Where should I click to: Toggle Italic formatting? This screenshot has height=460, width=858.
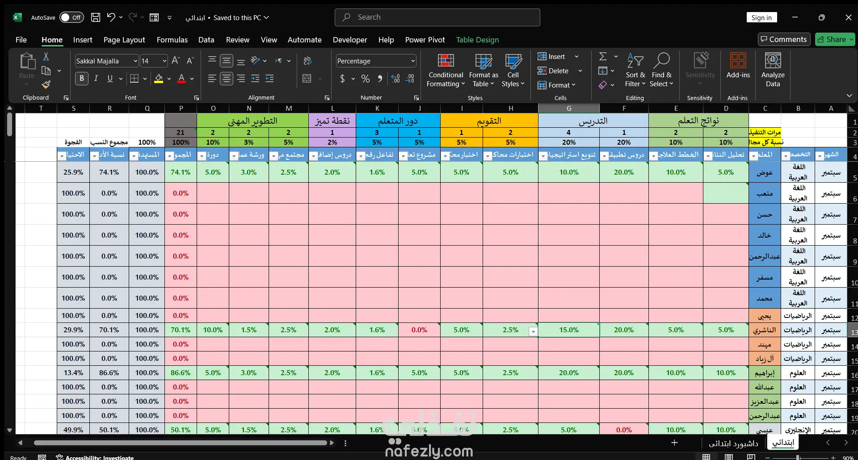(96, 79)
